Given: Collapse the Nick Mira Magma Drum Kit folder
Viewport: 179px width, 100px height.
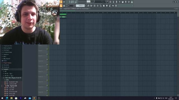Looking at the screenshot, I should tap(12, 78).
